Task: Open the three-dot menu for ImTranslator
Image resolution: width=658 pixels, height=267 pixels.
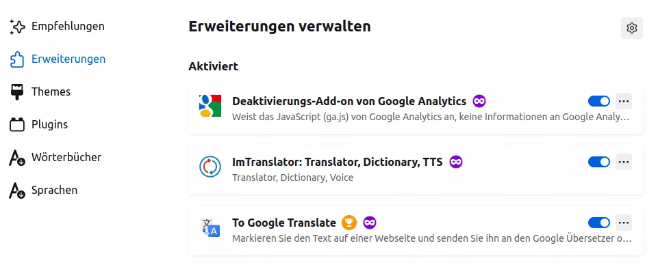Action: coord(624,162)
